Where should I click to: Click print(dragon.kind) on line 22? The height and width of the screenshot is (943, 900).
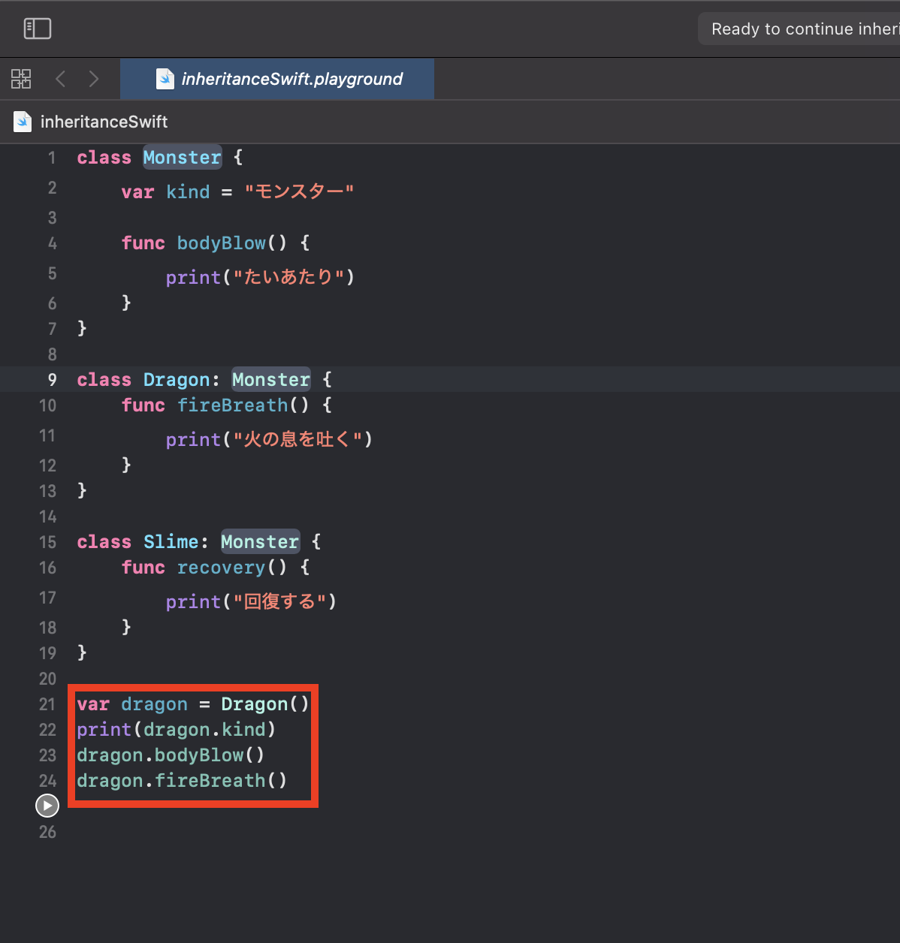point(177,730)
